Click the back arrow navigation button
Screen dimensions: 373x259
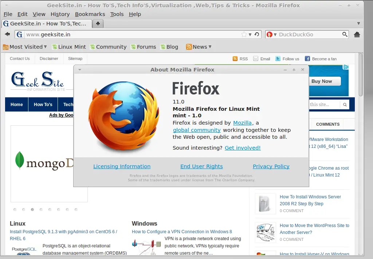click(x=7, y=34)
